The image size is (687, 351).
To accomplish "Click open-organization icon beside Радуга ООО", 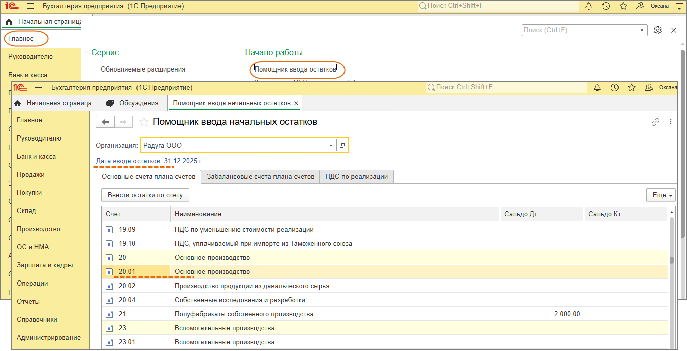I will (x=342, y=146).
